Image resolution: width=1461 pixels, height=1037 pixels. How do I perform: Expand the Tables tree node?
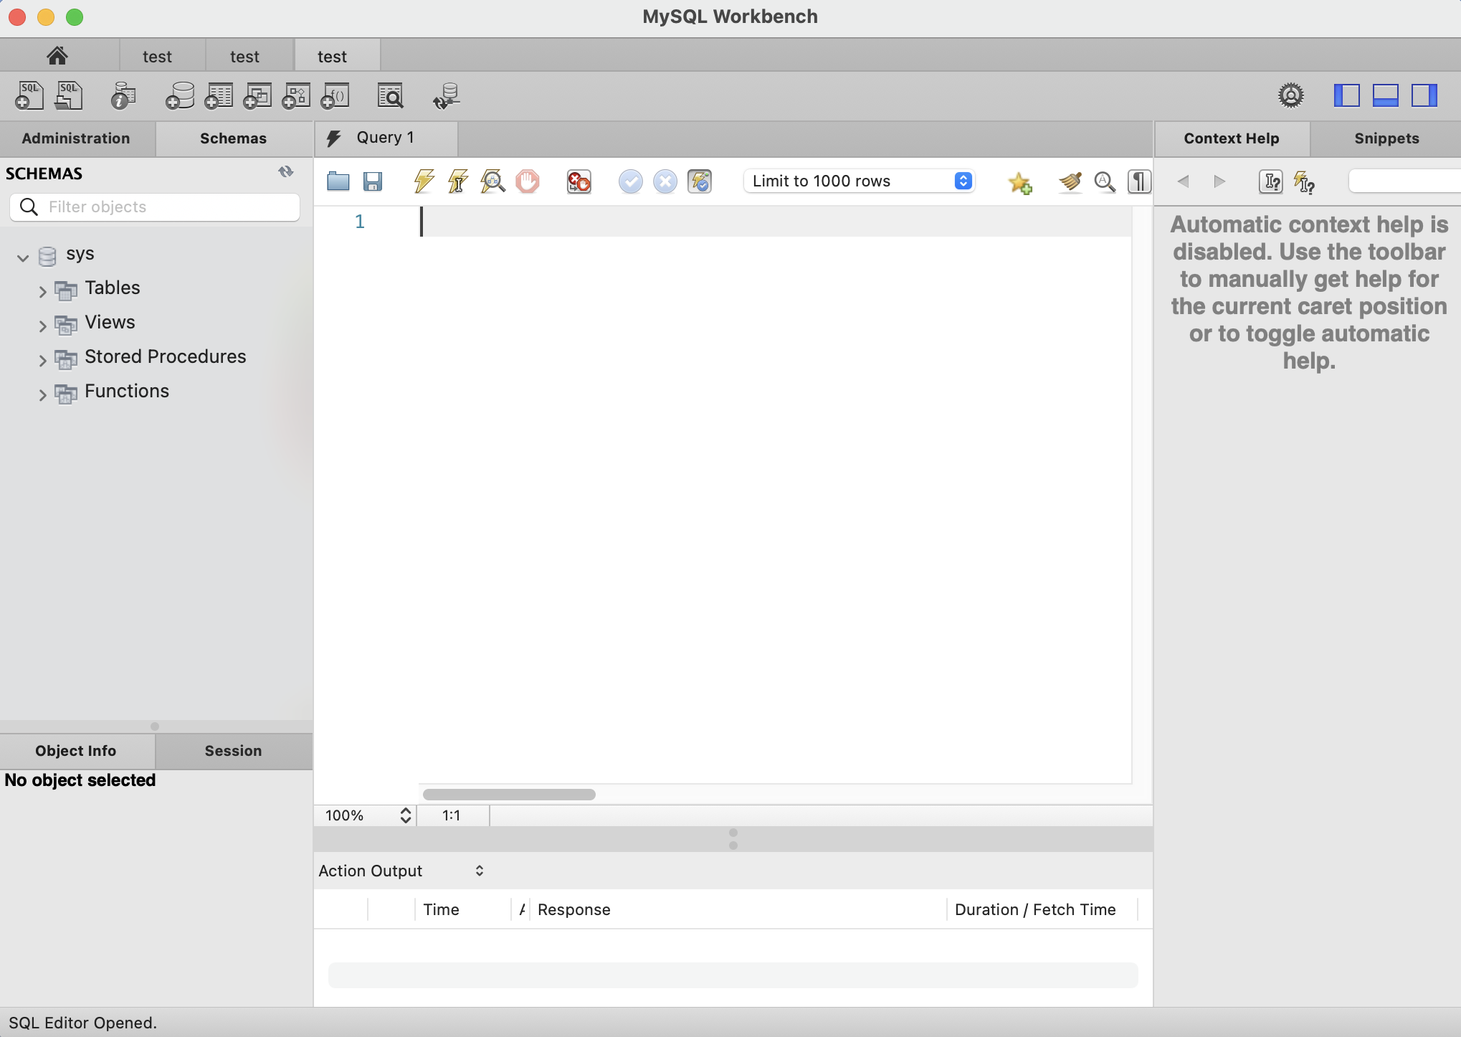coord(42,290)
